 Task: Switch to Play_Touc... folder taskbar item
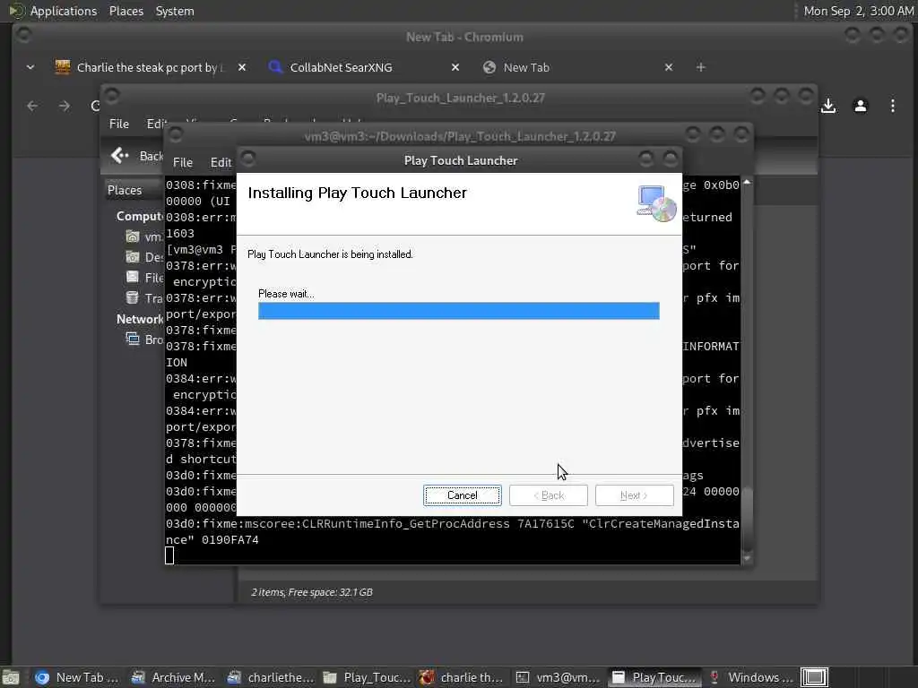click(x=366, y=677)
